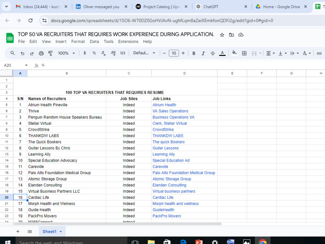Open the fill color picker

coord(234,53)
